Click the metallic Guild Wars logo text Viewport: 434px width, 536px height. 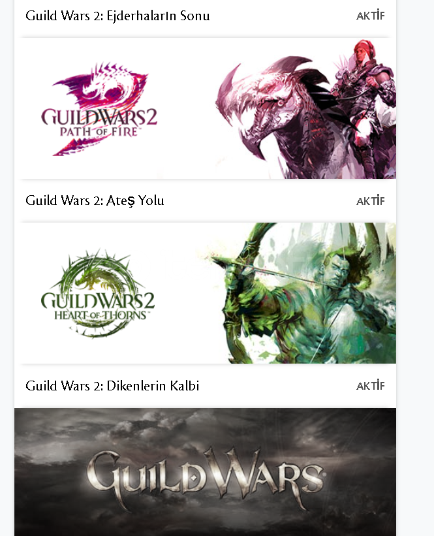tap(205, 475)
